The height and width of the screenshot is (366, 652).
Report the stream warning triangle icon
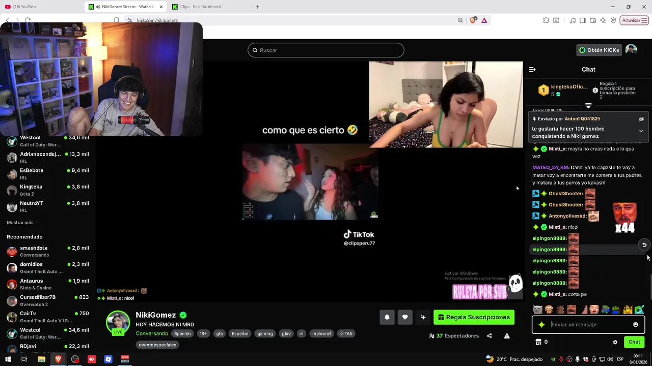point(507,336)
